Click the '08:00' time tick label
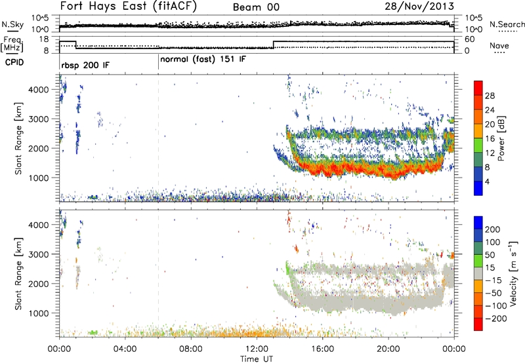Image resolution: width=525 pixels, height=363 pixels. point(191,349)
